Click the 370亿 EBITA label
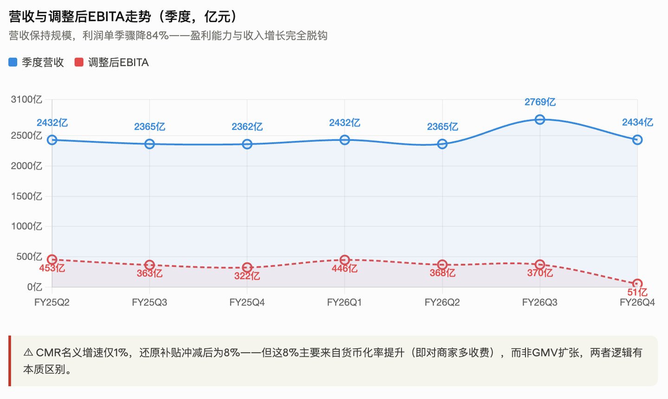Screen dimensions: 668x399 pos(540,273)
